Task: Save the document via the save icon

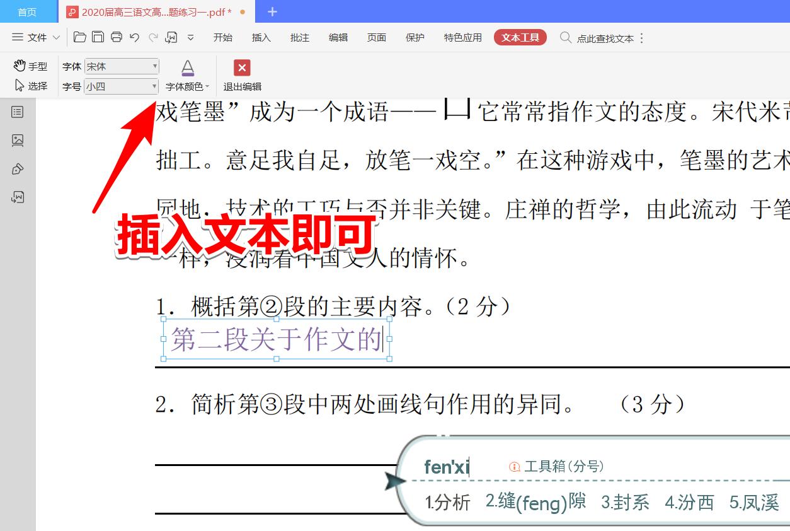Action: coord(98,37)
